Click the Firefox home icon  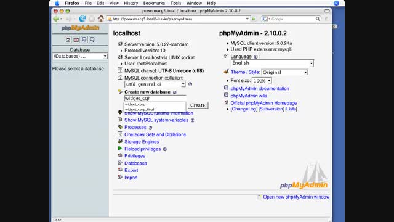pyautogui.click(x=101, y=18)
